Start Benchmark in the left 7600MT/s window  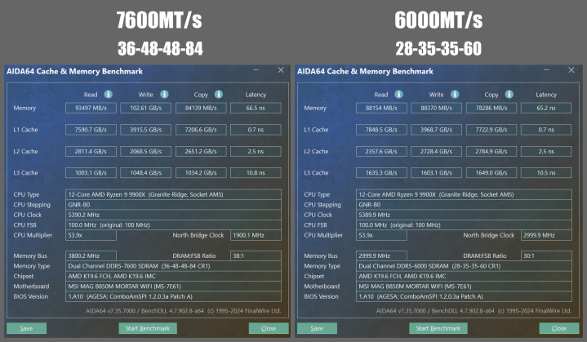pos(148,328)
